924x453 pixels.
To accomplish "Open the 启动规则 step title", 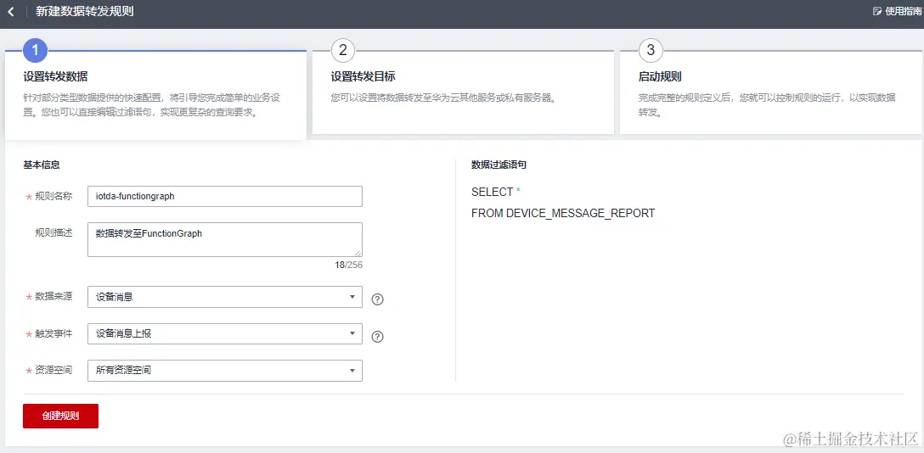I will tap(660, 77).
